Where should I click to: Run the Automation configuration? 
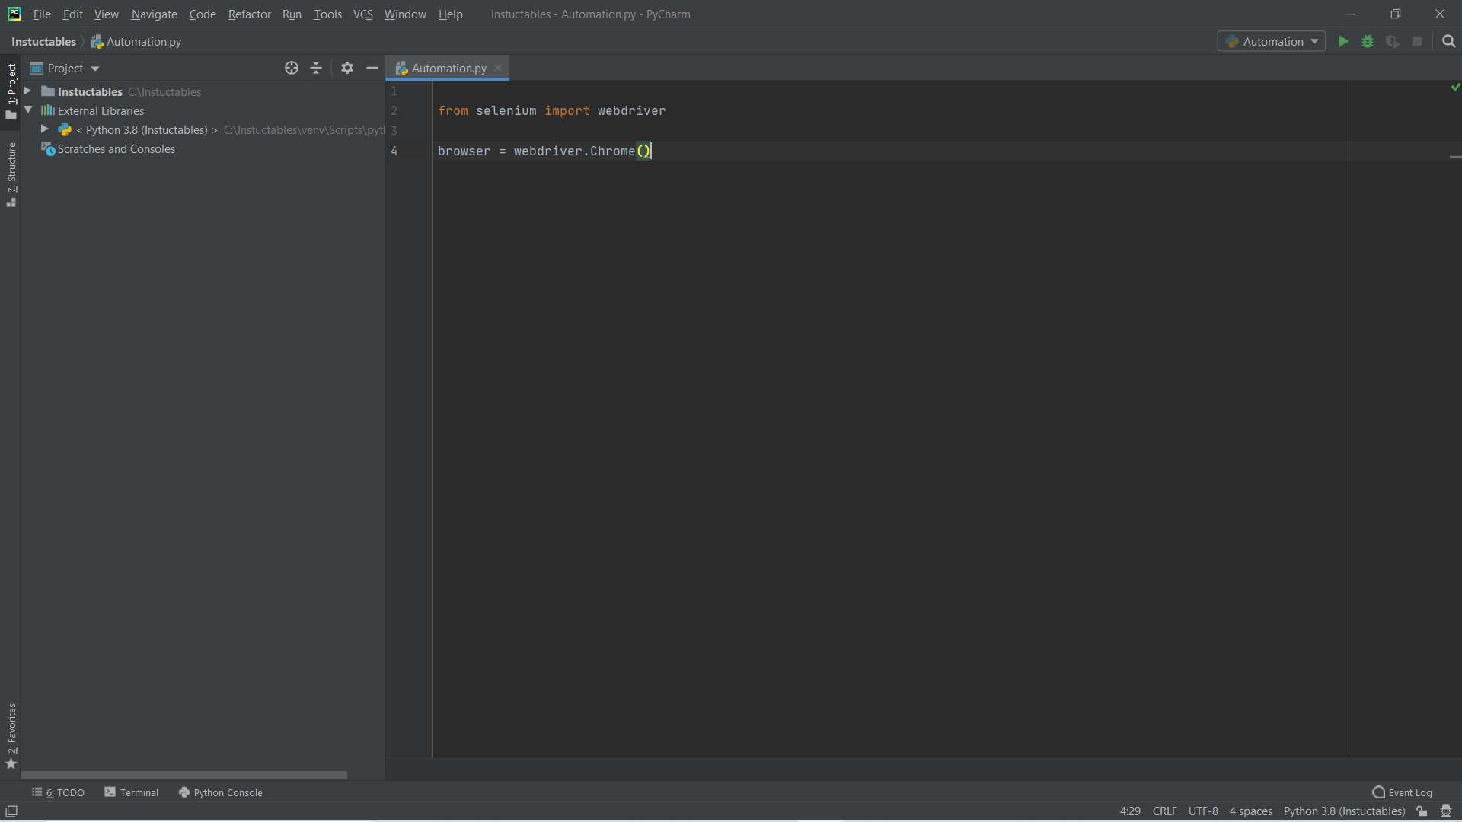pyautogui.click(x=1343, y=41)
